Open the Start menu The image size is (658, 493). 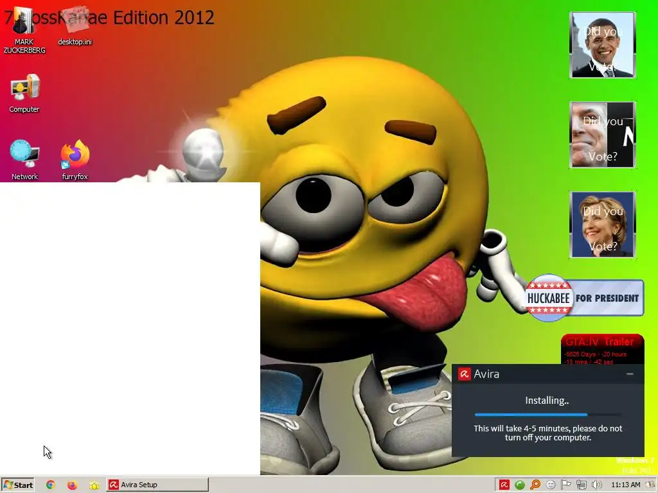tap(17, 485)
